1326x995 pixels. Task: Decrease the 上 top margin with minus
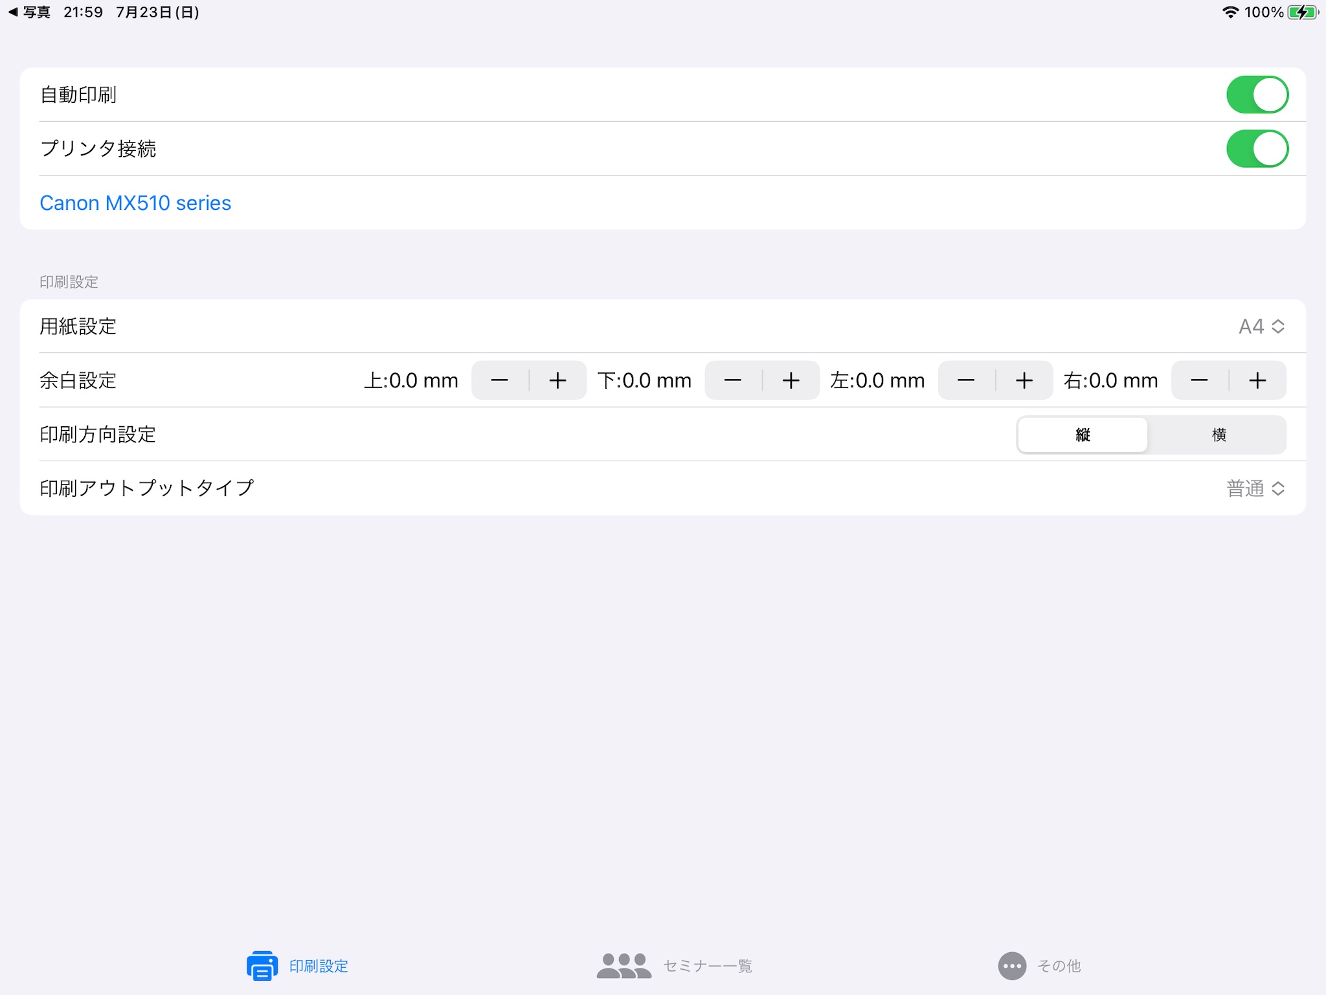[x=500, y=380]
